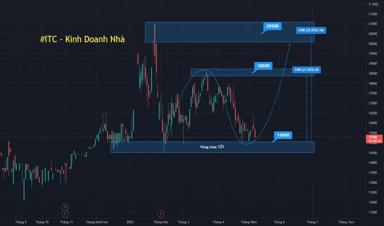
Task: Click 17000 on the price axis
Action: tap(373, 104)
